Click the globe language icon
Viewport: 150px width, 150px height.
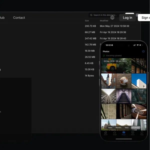click(112, 17)
